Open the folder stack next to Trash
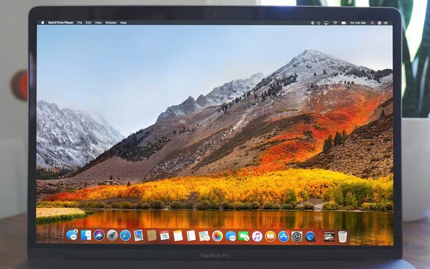The height and width of the screenshot is (269, 430). coord(329,236)
